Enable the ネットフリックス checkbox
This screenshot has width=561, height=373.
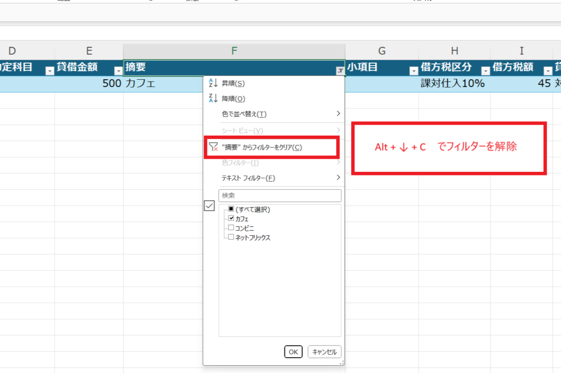231,237
